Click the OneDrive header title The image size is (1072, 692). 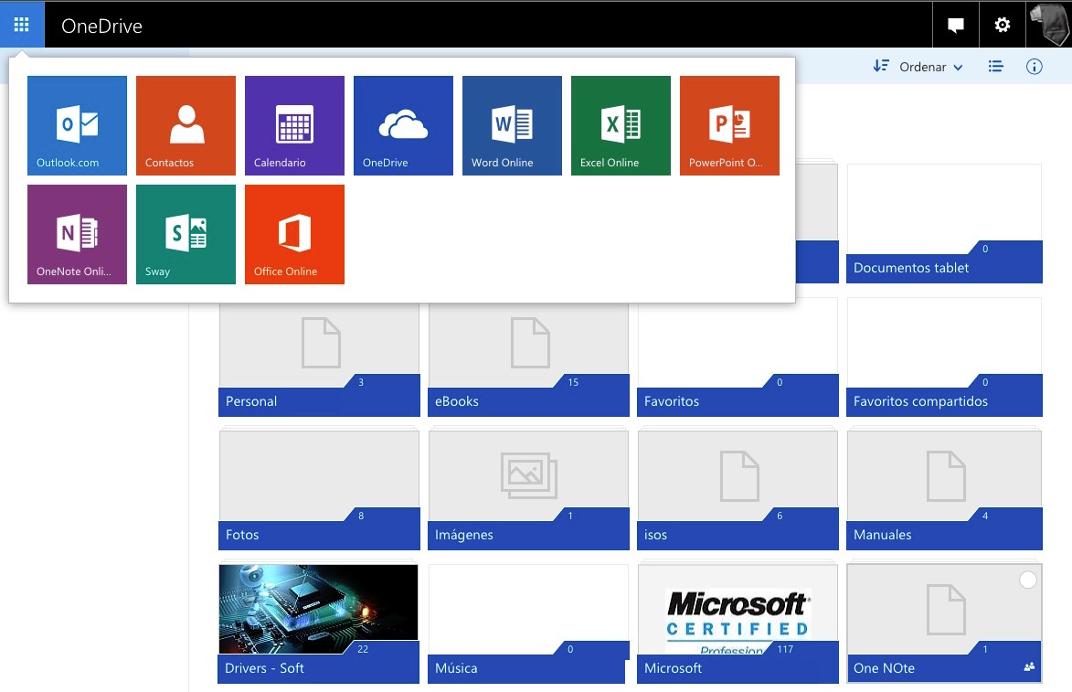point(101,26)
